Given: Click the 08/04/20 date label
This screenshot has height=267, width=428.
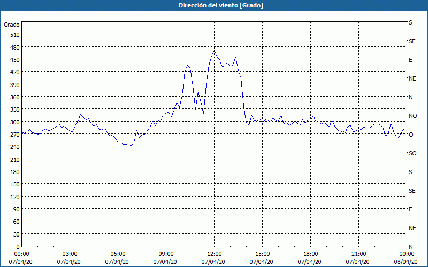Looking at the screenshot, I should (x=407, y=262).
